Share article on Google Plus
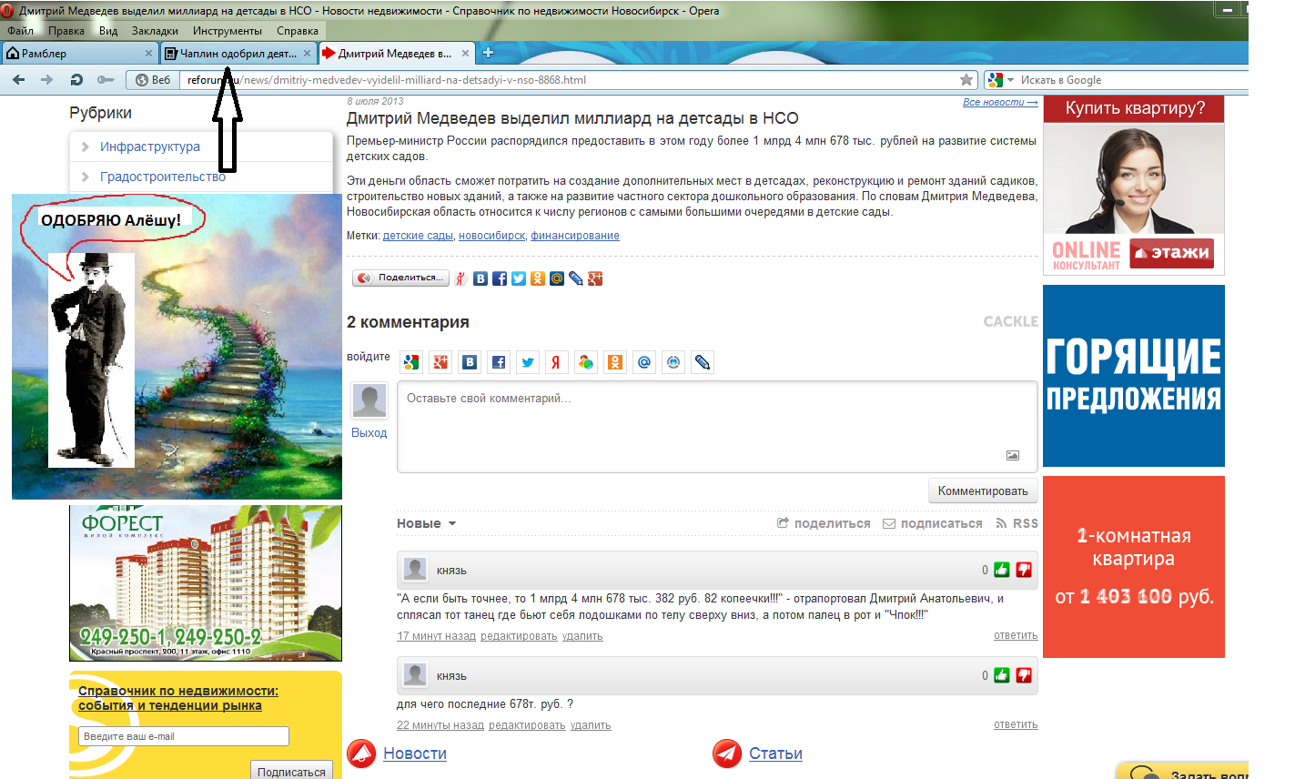Screen dimensions: 1305x779 (595, 278)
